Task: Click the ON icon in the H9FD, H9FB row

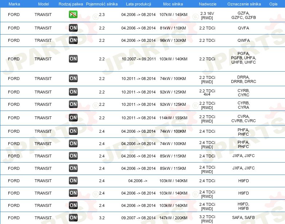Action: [73, 205]
